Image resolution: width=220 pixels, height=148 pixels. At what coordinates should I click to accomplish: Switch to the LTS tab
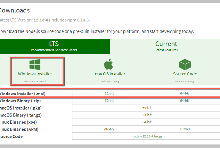[54, 46]
